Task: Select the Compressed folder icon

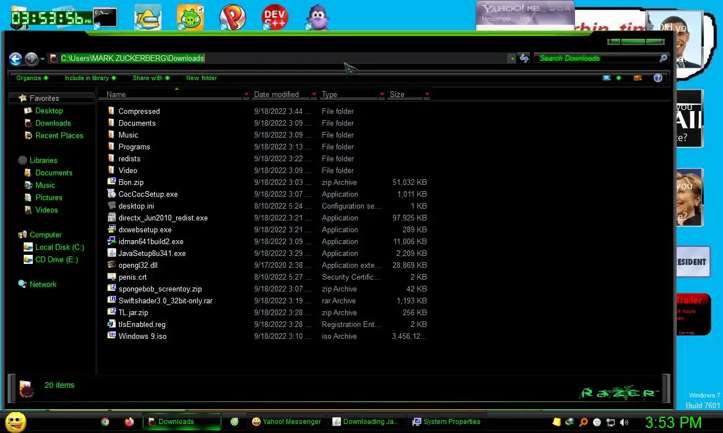Action: pos(112,111)
